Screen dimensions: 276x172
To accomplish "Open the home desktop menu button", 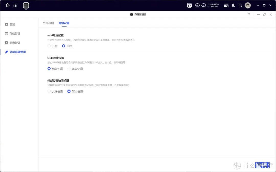I will pos(7,5).
